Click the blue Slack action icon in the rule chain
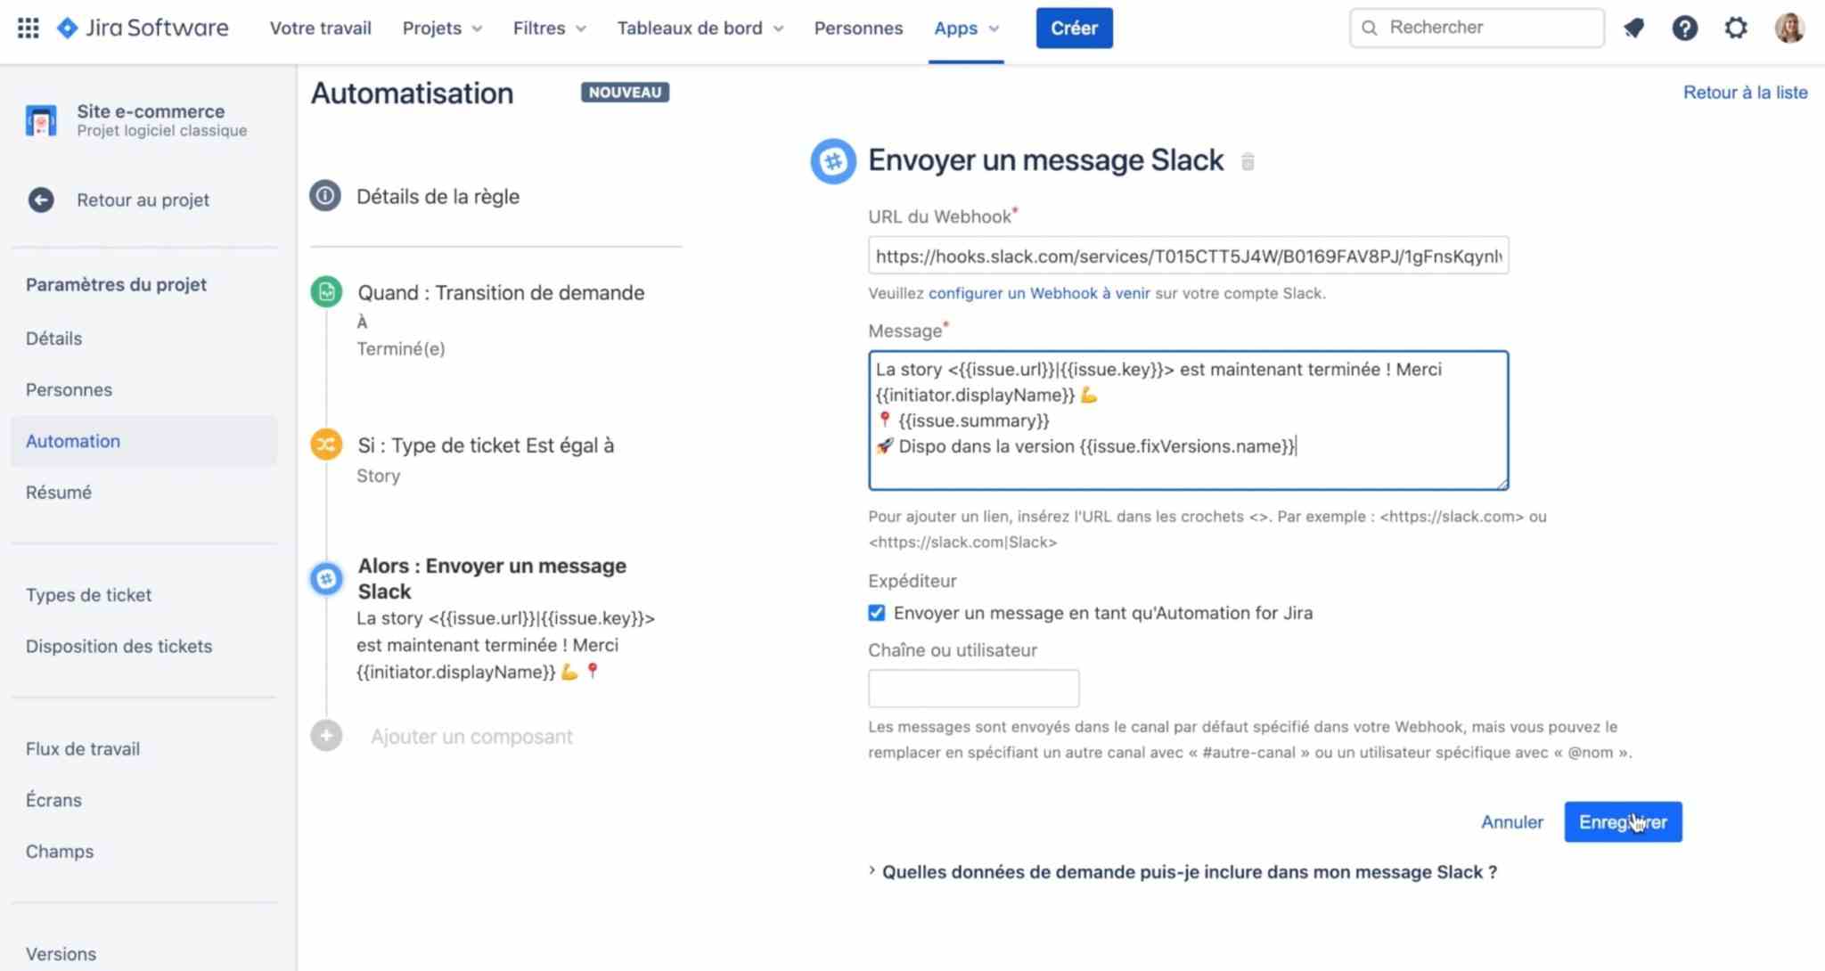 326,579
